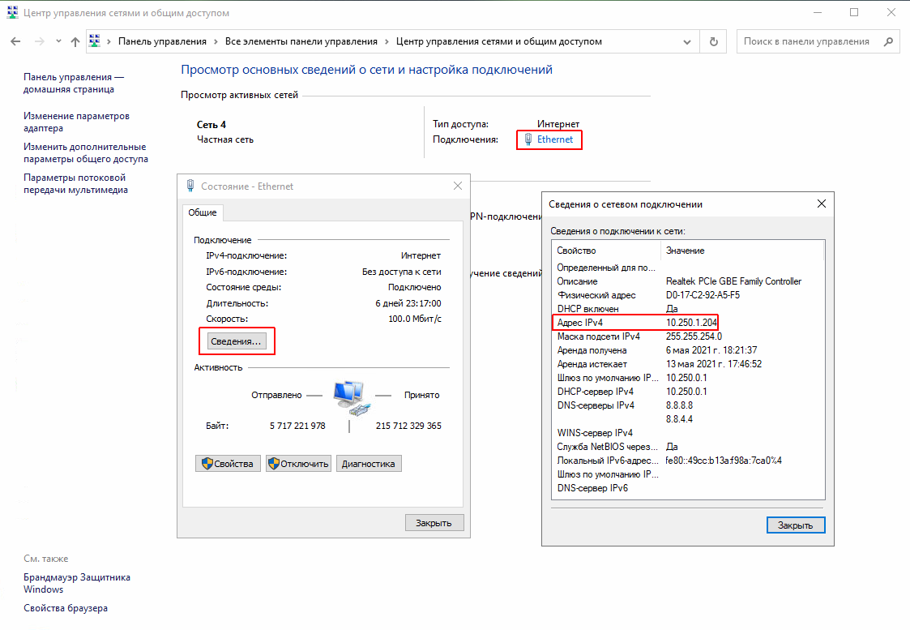The height and width of the screenshot is (630, 910).
Task: Click the Control Panel icon in address bar
Action: point(95,41)
